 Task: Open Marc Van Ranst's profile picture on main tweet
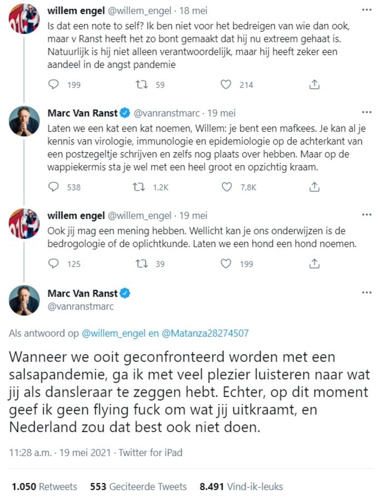coord(24,300)
